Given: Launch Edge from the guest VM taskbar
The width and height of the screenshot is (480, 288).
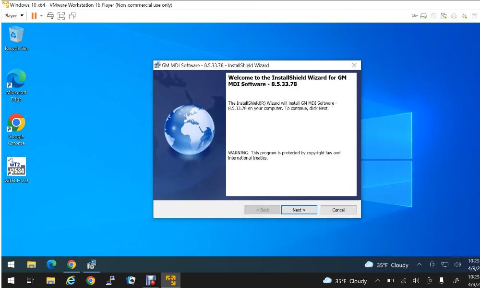Looking at the screenshot, I should [51, 264].
